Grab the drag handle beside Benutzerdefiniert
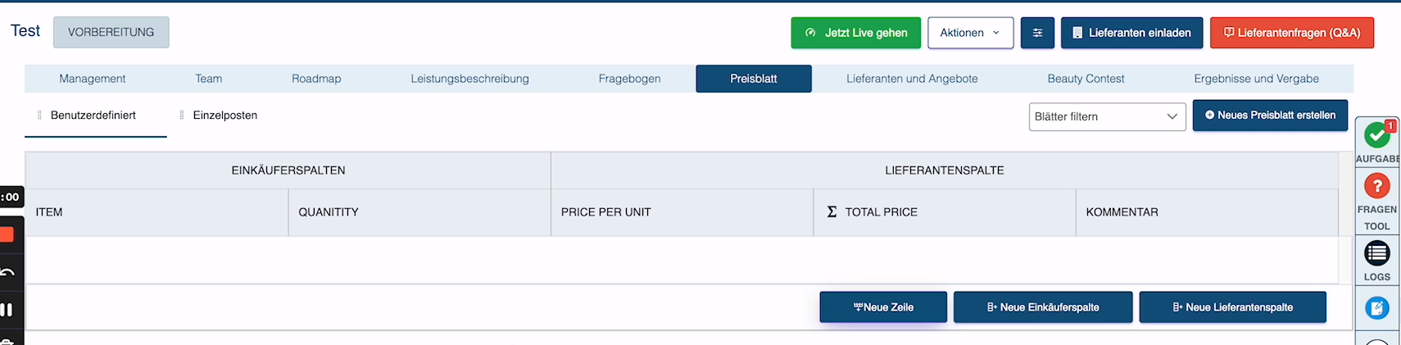 [x=39, y=116]
